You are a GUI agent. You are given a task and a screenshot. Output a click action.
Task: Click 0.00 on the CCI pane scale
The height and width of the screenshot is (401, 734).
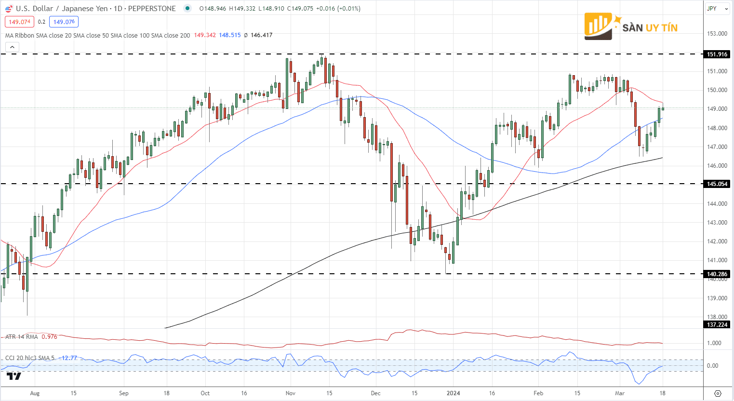pos(713,366)
